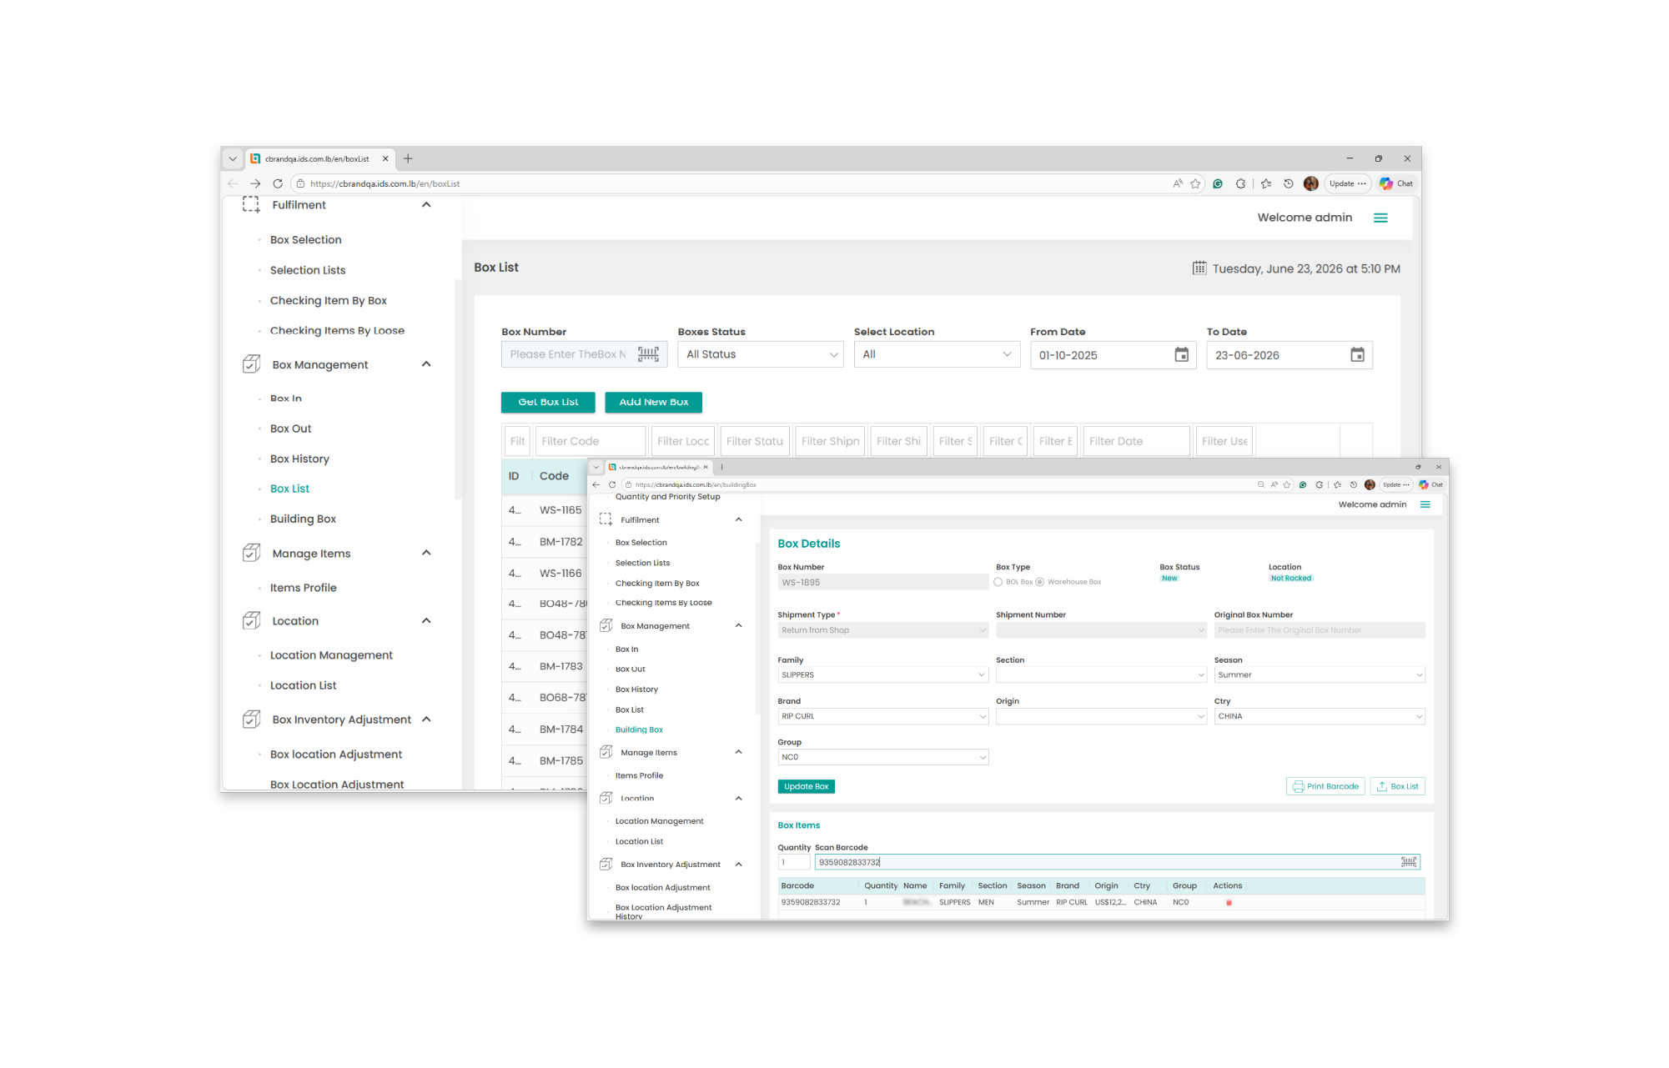Screen dimensions: 1669x1068
Task: Click the Box List button beside Print Barcode
Action: click(x=1397, y=786)
